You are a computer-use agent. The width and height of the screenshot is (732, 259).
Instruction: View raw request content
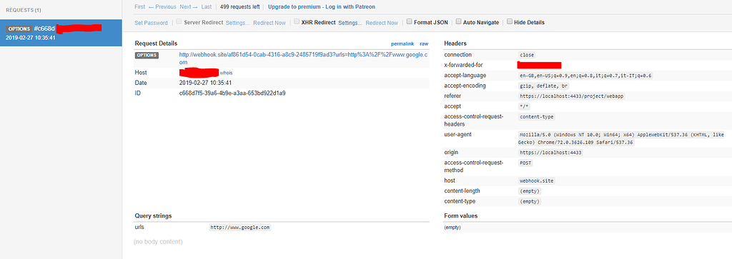point(424,44)
